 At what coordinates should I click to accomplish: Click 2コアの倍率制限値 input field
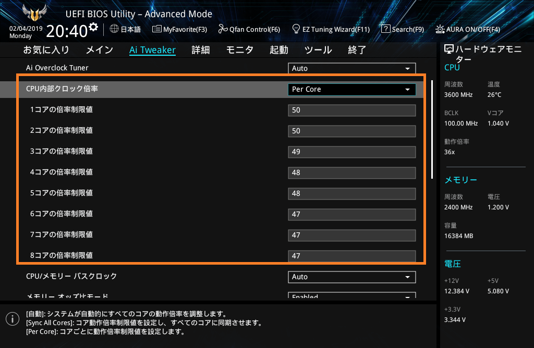tap(352, 131)
